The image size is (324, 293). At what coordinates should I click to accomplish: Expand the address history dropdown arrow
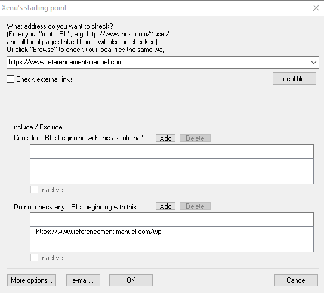[314, 63]
